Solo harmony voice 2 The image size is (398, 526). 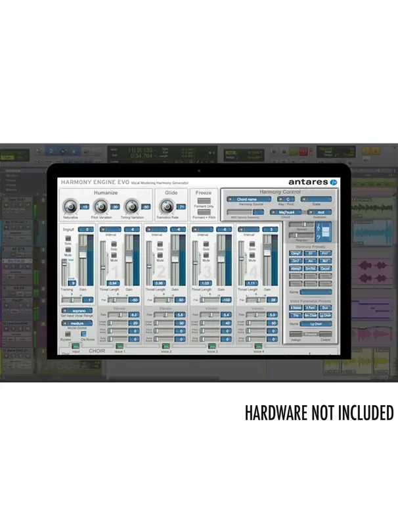(x=160, y=244)
